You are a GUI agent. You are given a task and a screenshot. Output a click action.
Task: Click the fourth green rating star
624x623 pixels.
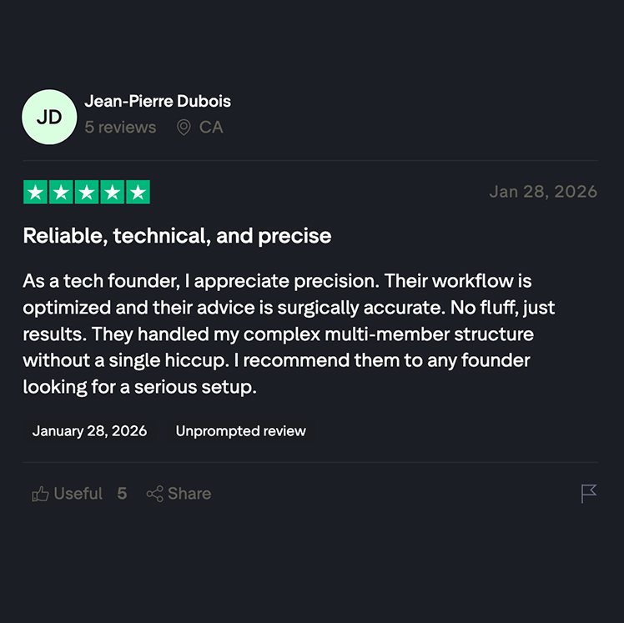113,193
